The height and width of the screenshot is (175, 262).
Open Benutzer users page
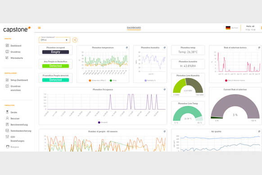(x=15, y=119)
